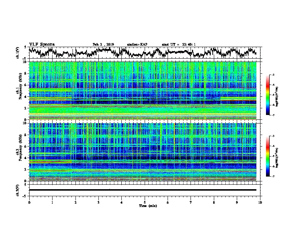Click time axis tick label 2
The width and height of the screenshot is (293, 227).
[75, 203]
